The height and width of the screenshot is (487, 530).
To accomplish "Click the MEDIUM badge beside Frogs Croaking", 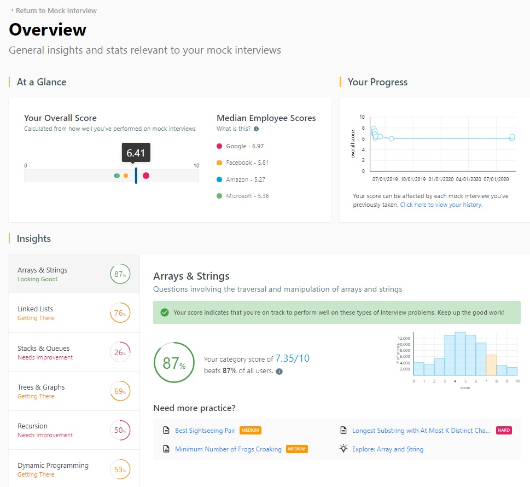I will [297, 449].
